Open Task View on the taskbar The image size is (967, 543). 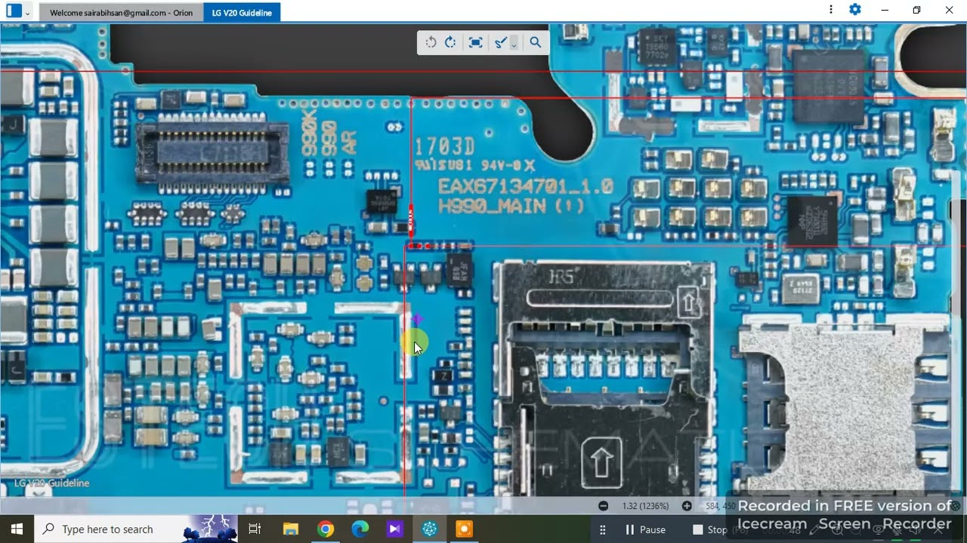(255, 529)
